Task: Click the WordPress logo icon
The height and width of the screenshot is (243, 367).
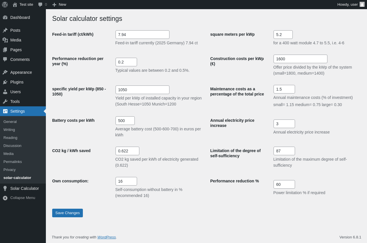Action: (x=5, y=5)
